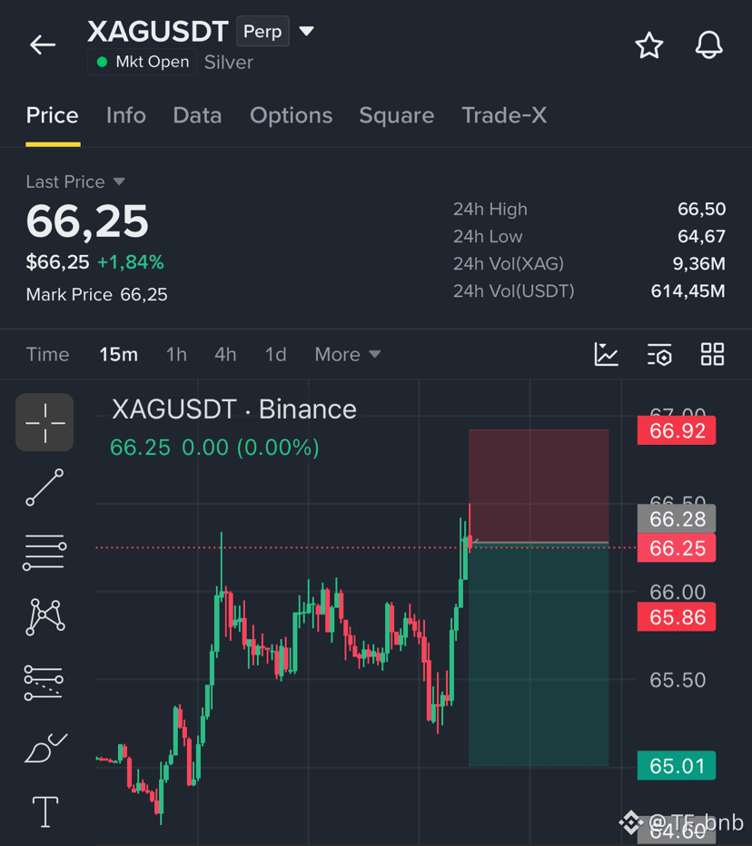
Task: Click the Mark Price 66,25 text
Action: coord(96,295)
